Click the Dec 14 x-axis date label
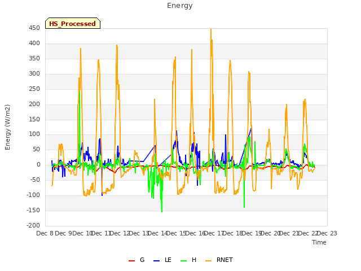This screenshot has width=361, height=271. point(158,233)
